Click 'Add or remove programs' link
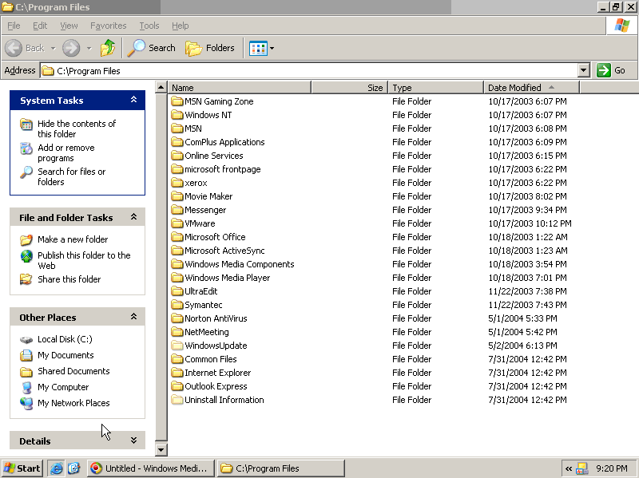Viewport: 639px width, 478px height. 66,152
